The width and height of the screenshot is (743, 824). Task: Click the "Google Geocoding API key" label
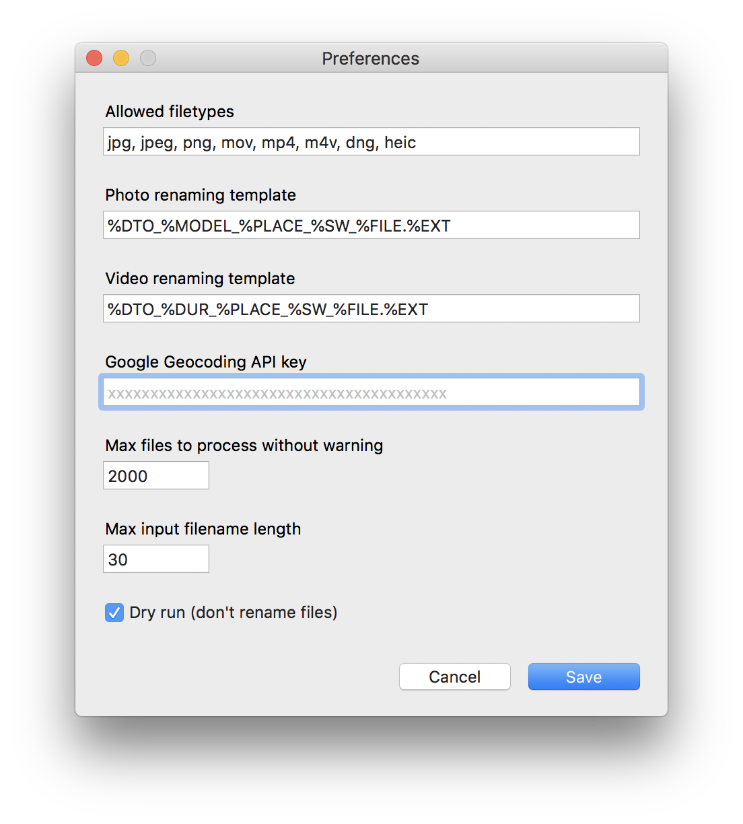[x=206, y=362]
